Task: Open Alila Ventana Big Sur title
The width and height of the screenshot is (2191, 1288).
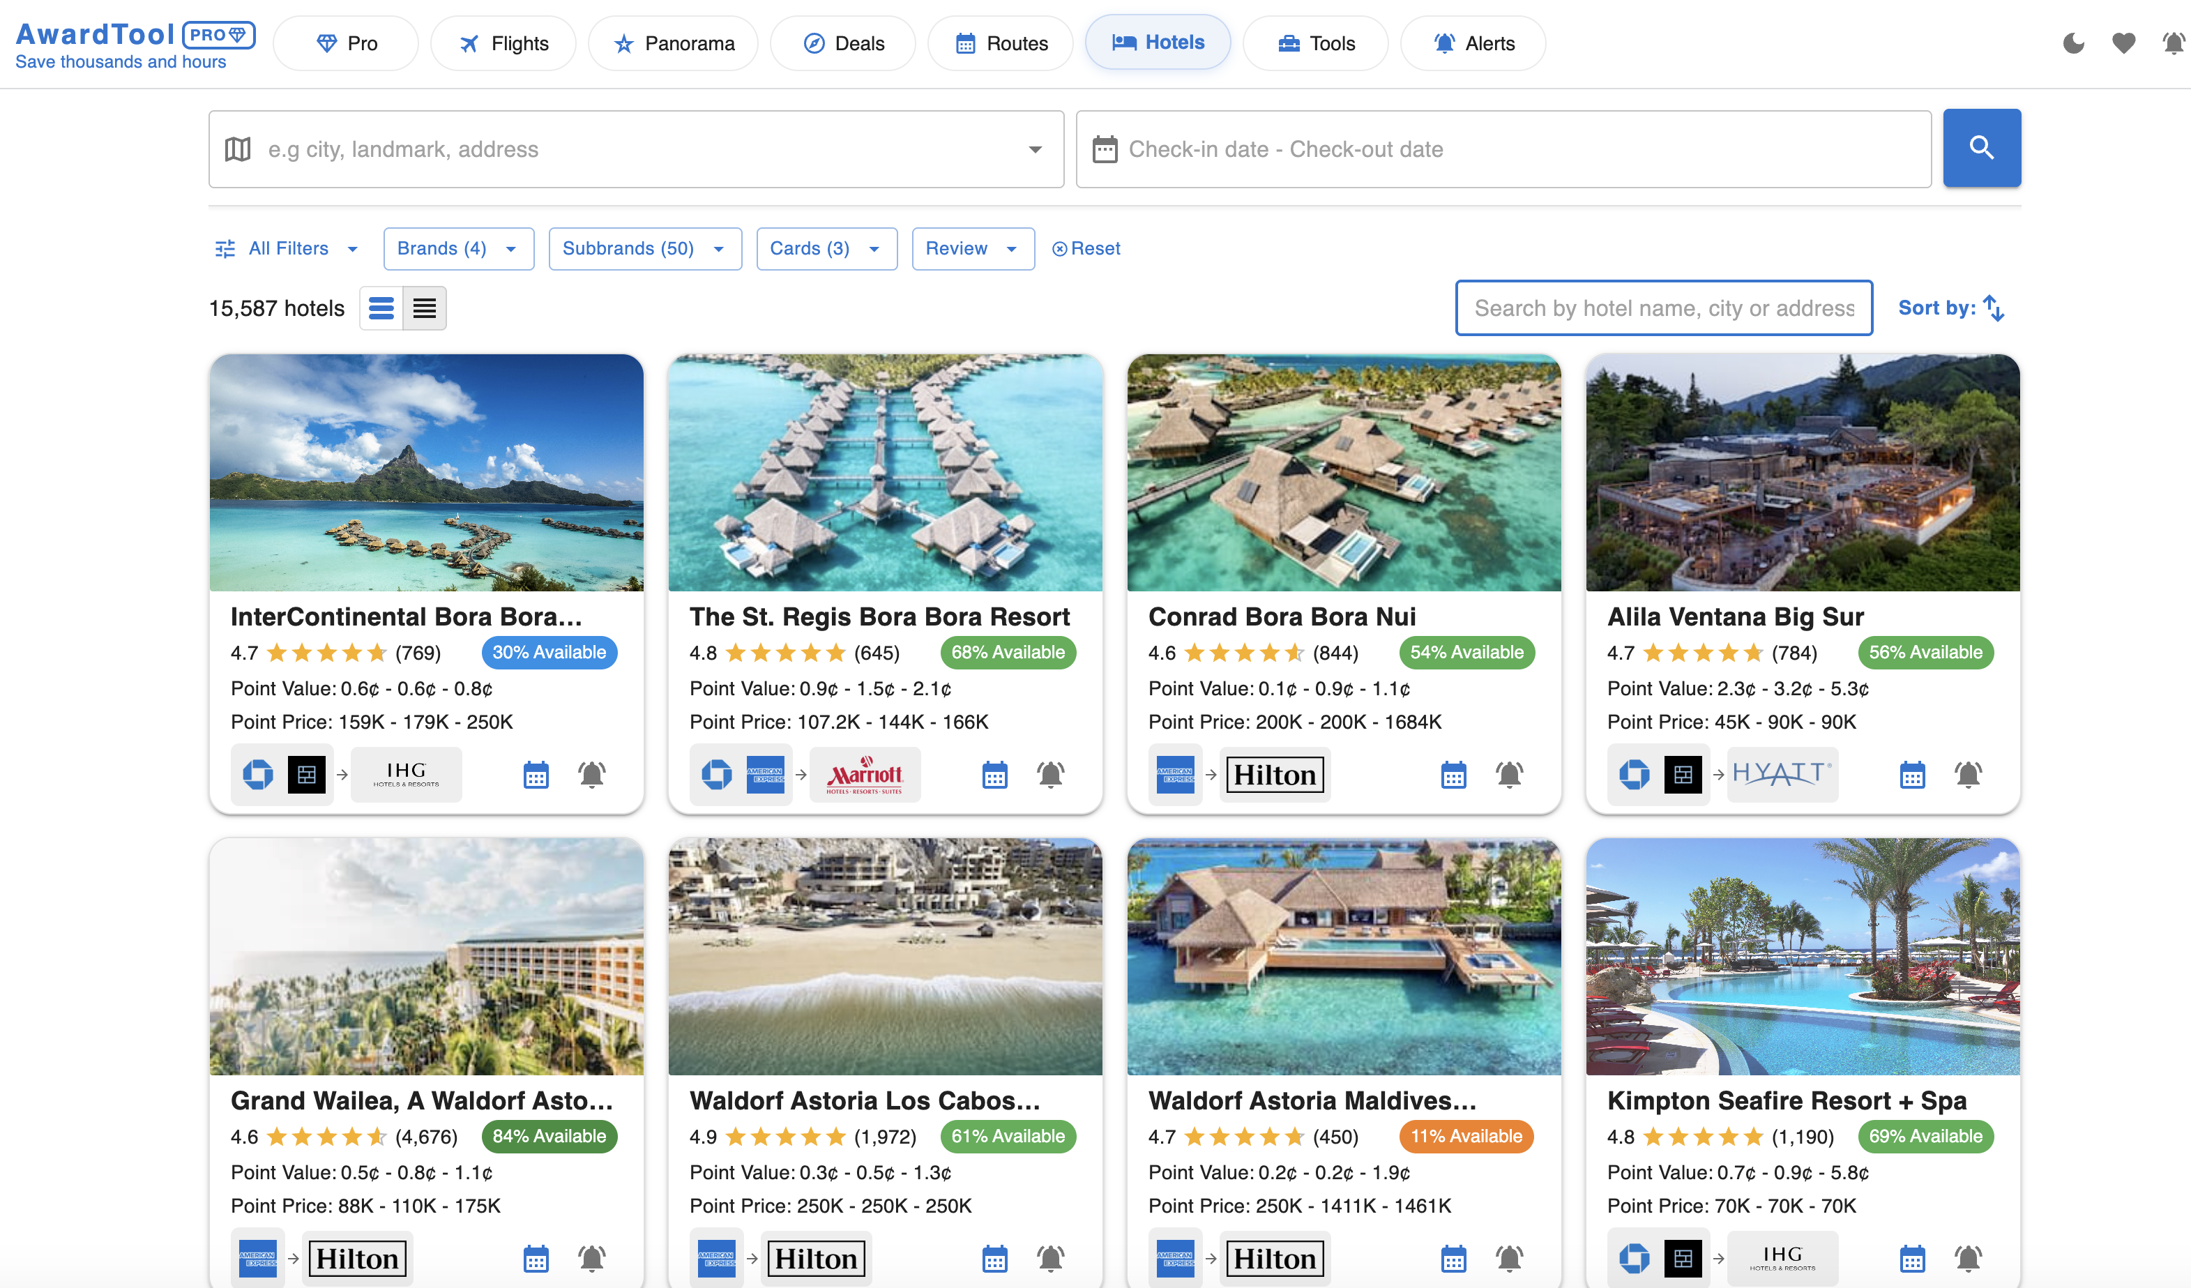Action: coord(1736,616)
